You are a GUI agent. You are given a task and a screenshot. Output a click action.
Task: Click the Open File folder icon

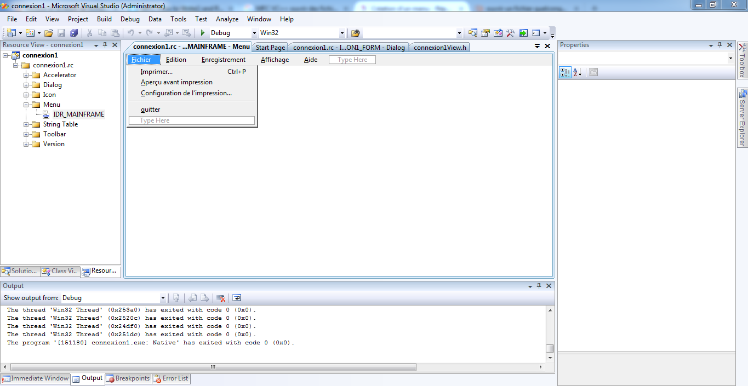[x=49, y=33]
